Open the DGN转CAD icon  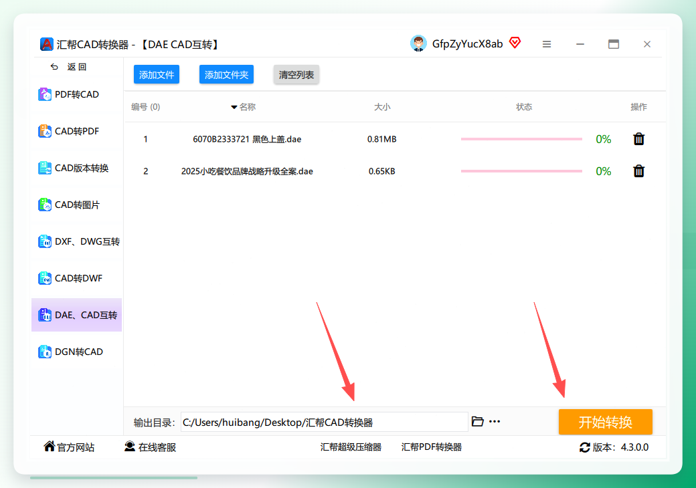click(x=45, y=352)
